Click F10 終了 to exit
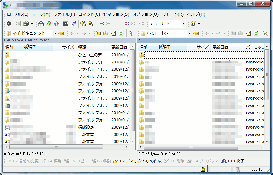Screen dimensions: 273x175 point(233,161)
